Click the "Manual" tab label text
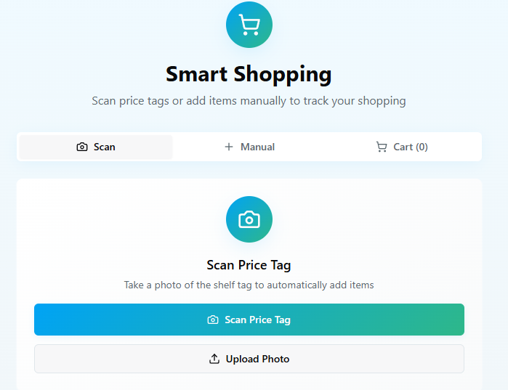508x390 pixels. tap(258, 147)
